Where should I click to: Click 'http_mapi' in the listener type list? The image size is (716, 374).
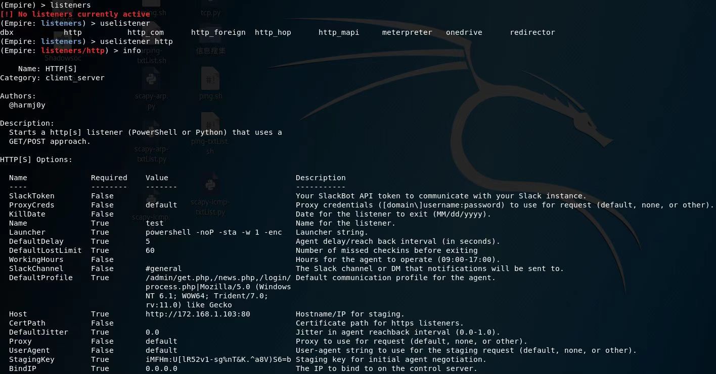point(339,32)
